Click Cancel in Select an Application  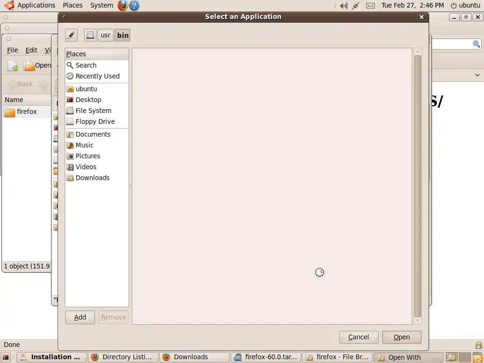359,337
